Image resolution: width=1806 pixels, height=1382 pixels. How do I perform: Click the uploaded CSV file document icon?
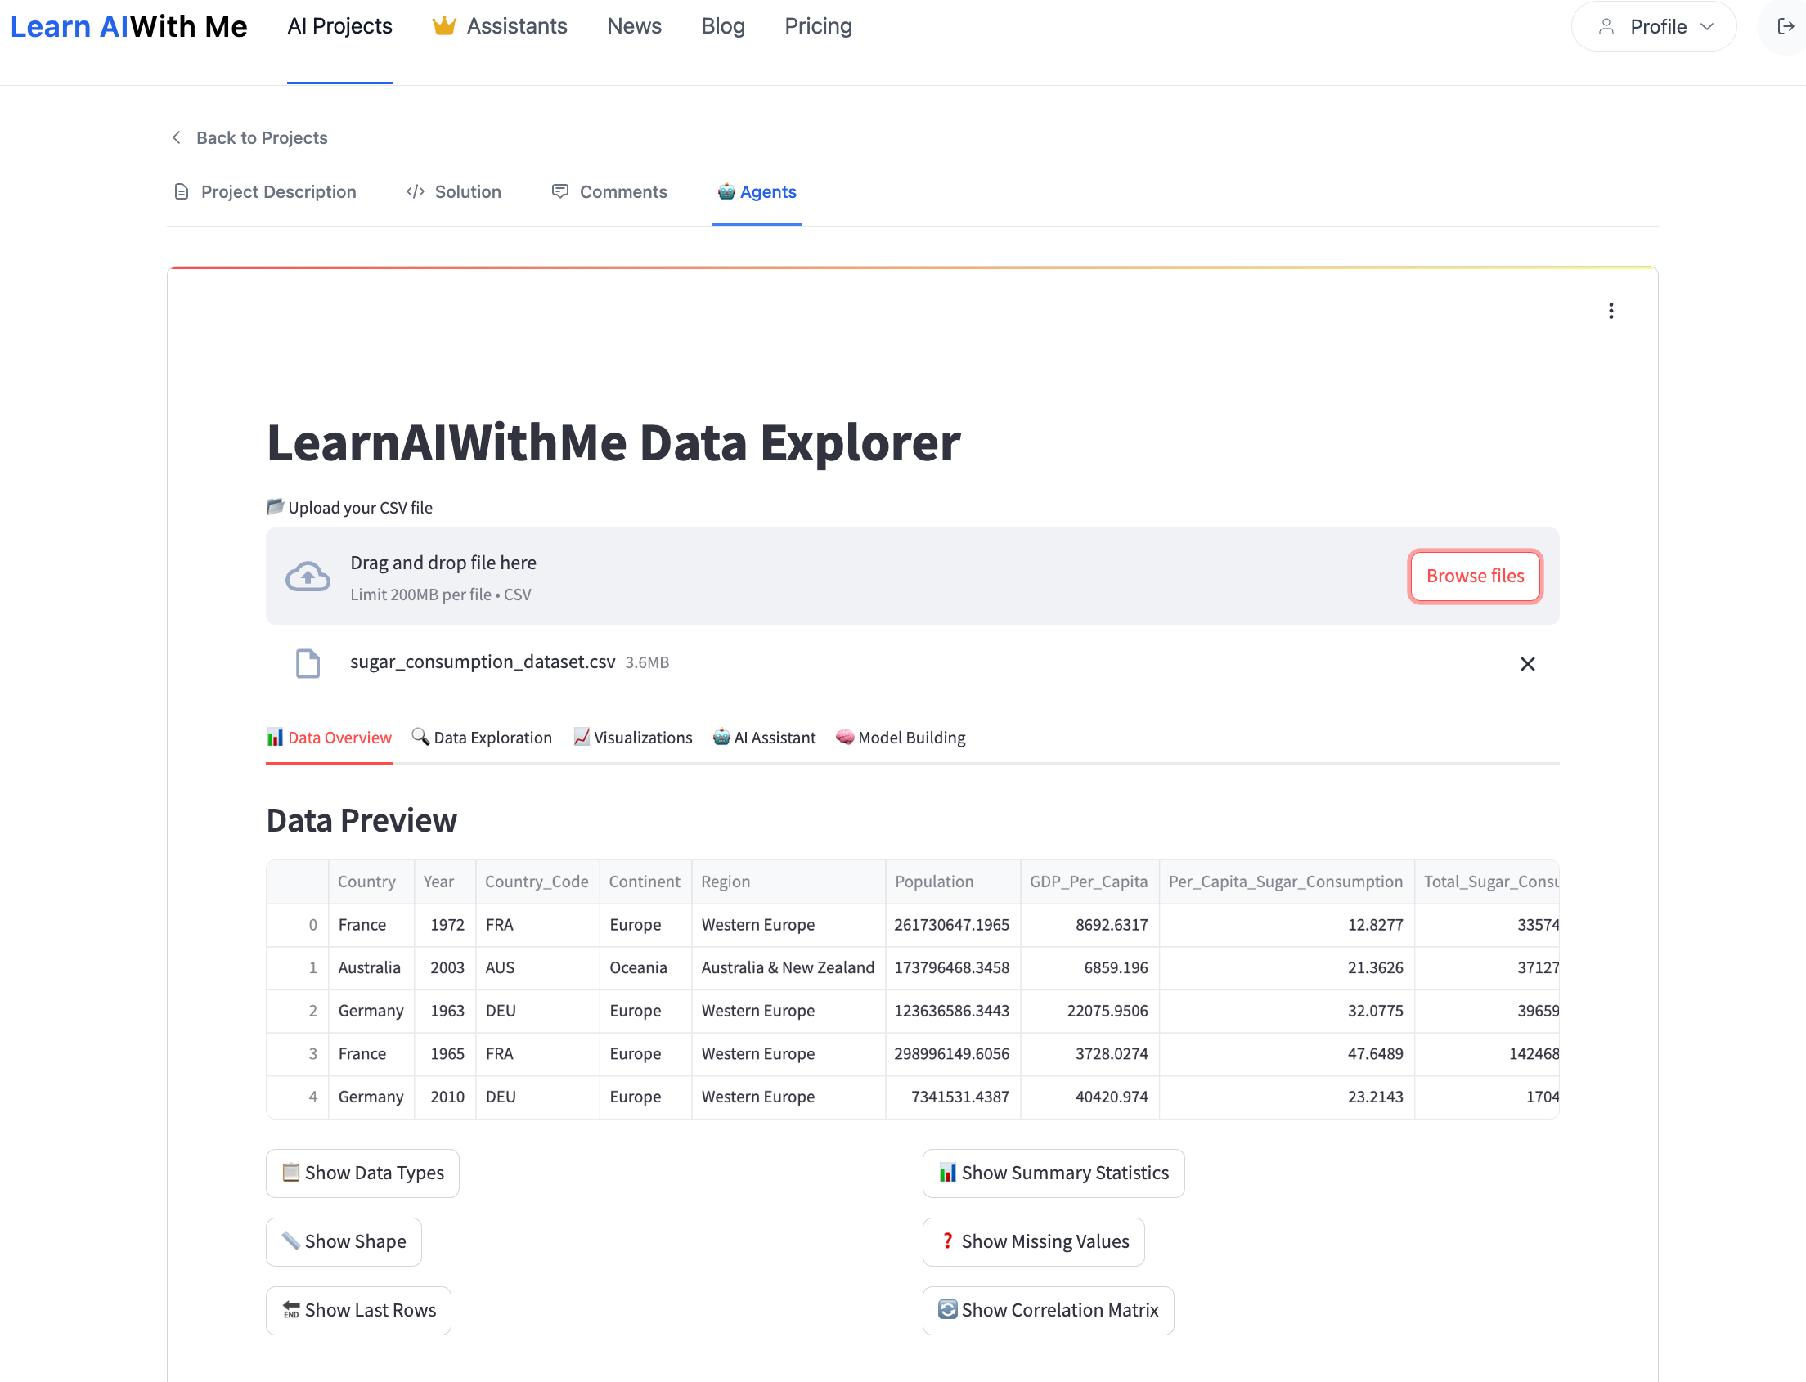click(308, 663)
